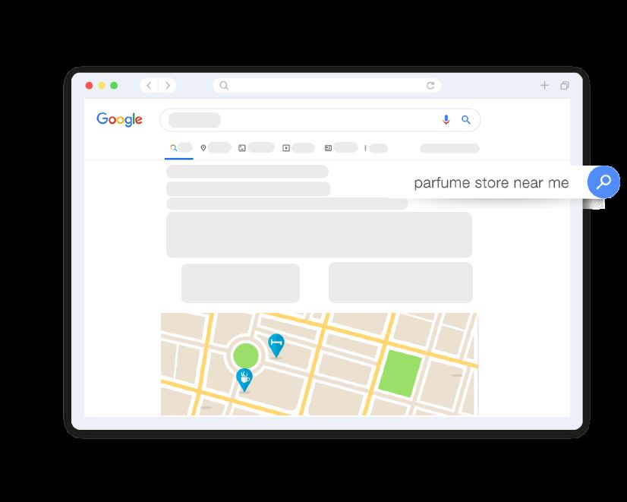Click the Google search input box
This screenshot has width=627, height=502.
tap(320, 119)
